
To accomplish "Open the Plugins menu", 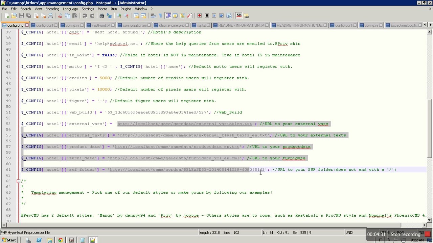I will tap(126, 9).
